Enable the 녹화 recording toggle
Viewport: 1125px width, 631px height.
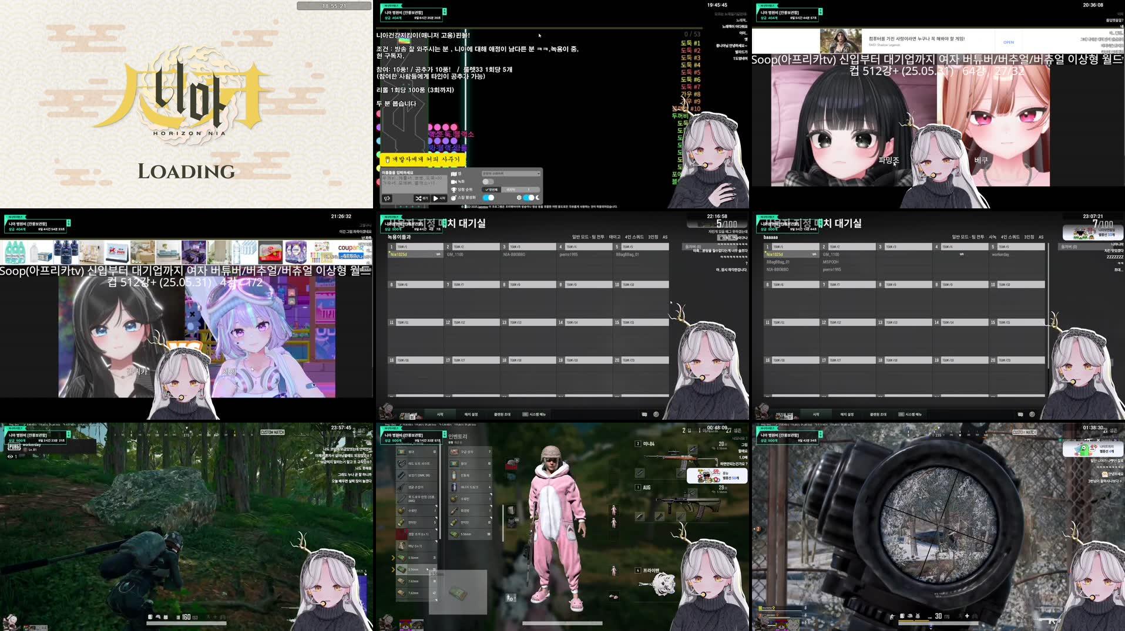pos(489,181)
